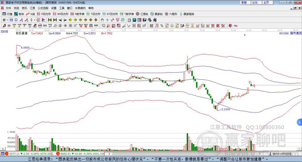Screen dimensions: 302x162
Task: Switch to the K线 chart view
Action: pos(30,14)
